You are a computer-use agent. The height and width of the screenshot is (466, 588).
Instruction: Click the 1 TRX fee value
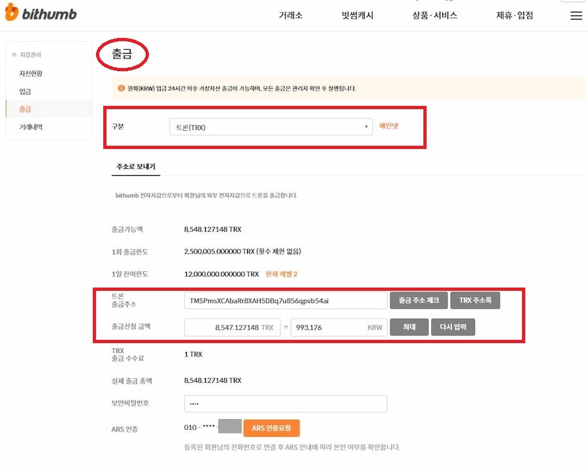(x=193, y=354)
